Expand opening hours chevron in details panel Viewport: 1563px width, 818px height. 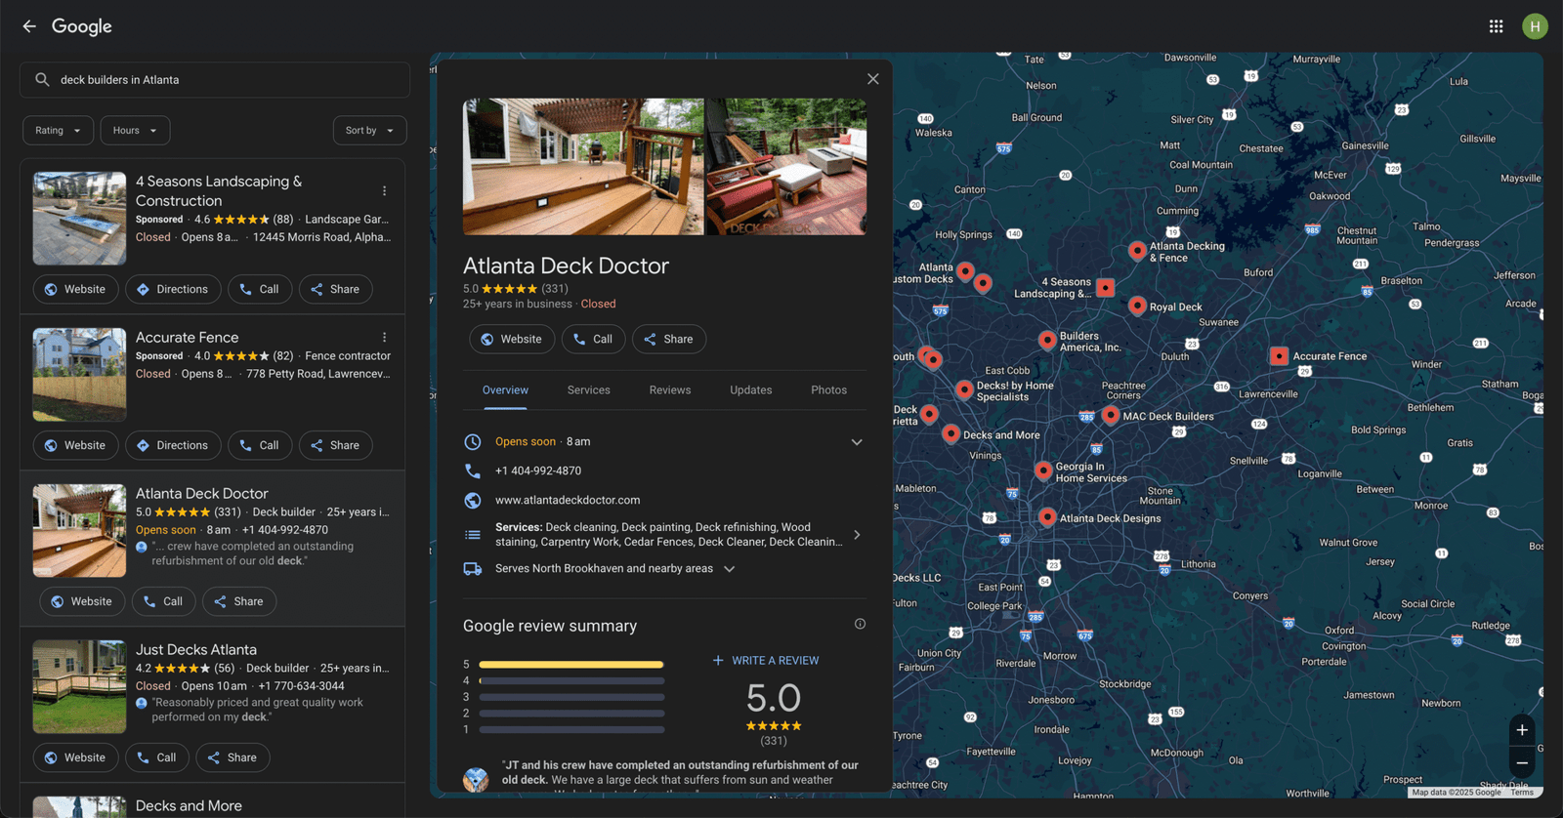click(x=857, y=442)
